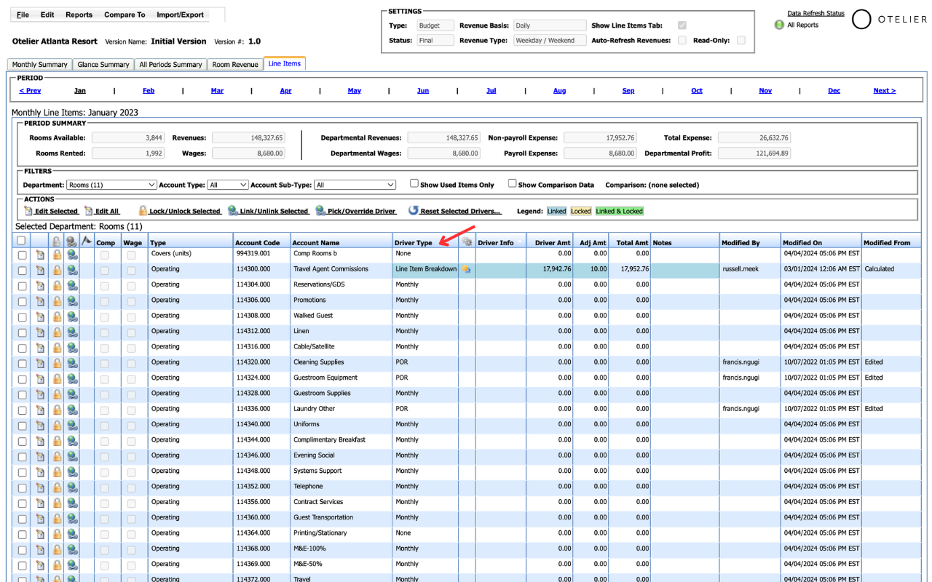Toggle Show Comparison Data checkbox
Image resolution: width=932 pixels, height=582 pixels.
(512, 184)
